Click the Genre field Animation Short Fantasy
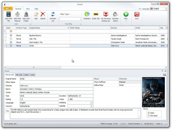 coord(56,89)
